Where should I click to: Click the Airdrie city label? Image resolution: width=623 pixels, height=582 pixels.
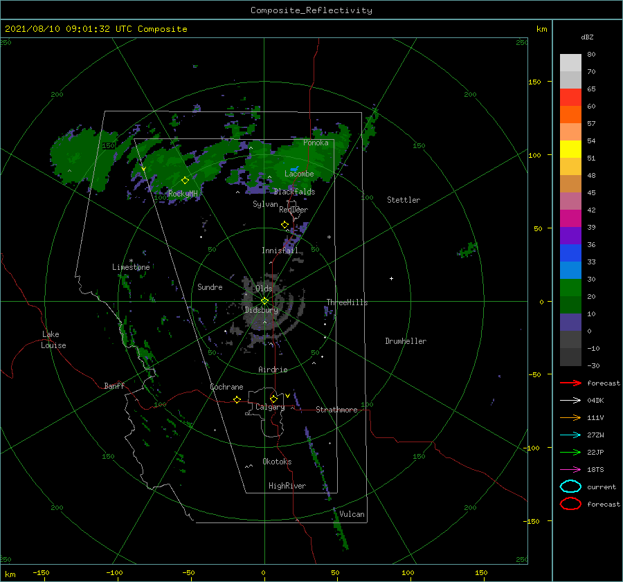(x=273, y=370)
